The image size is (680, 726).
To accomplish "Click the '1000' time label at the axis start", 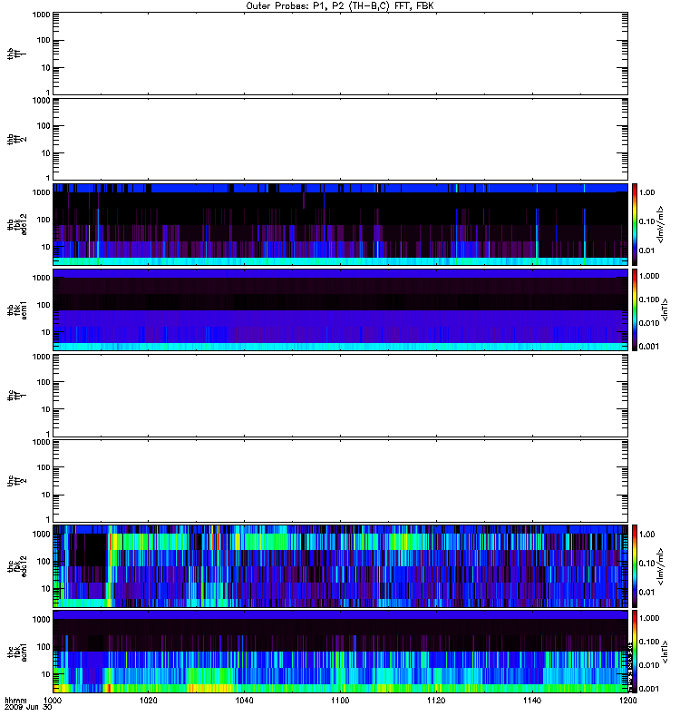I will click(53, 701).
